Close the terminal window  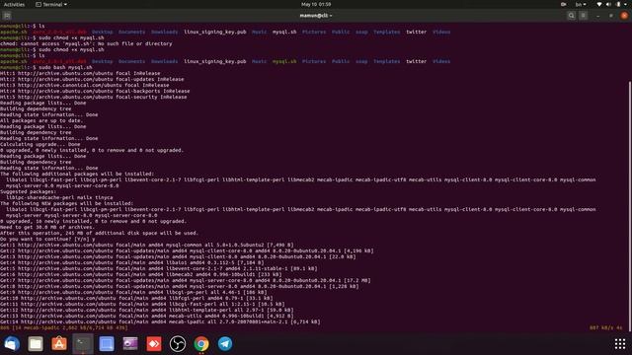[624, 16]
